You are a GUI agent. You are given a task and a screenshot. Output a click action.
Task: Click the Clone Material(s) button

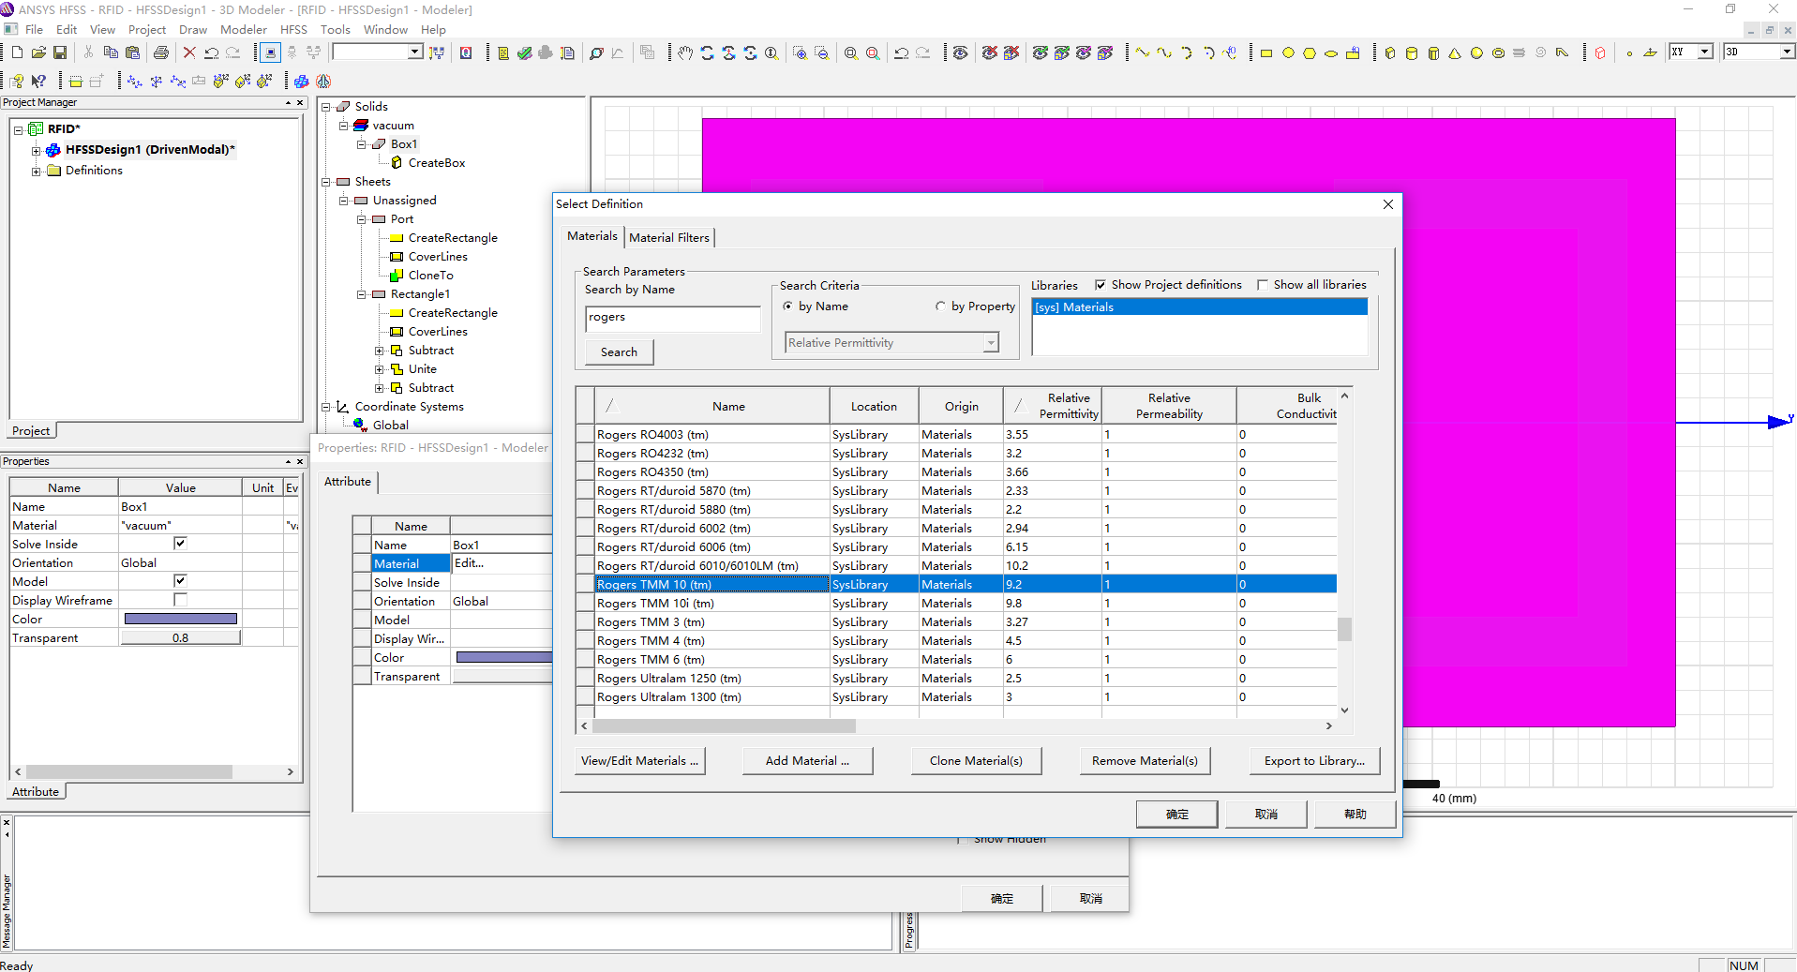tap(976, 761)
